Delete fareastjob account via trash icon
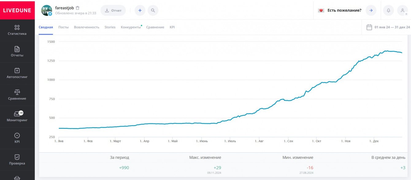Screen dimensions: 411x180 pyautogui.click(x=78, y=8)
